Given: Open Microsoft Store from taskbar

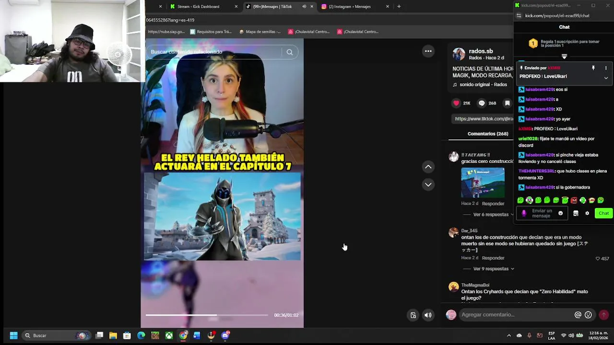Looking at the screenshot, I should click(127, 335).
